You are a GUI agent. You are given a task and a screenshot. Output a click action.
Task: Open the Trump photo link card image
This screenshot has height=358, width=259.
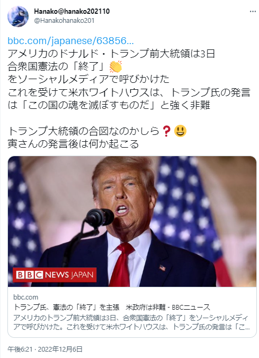tap(132, 221)
